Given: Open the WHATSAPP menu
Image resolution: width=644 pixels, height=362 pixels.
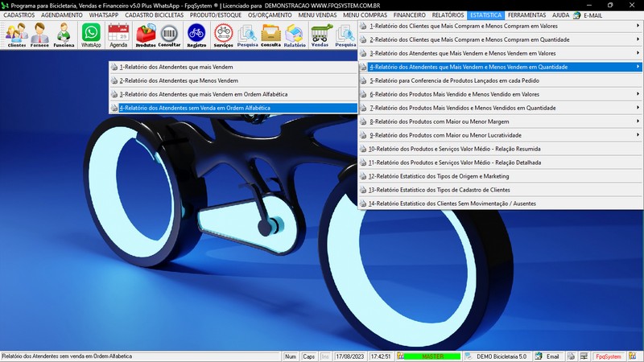Looking at the screenshot, I should 104,15.
